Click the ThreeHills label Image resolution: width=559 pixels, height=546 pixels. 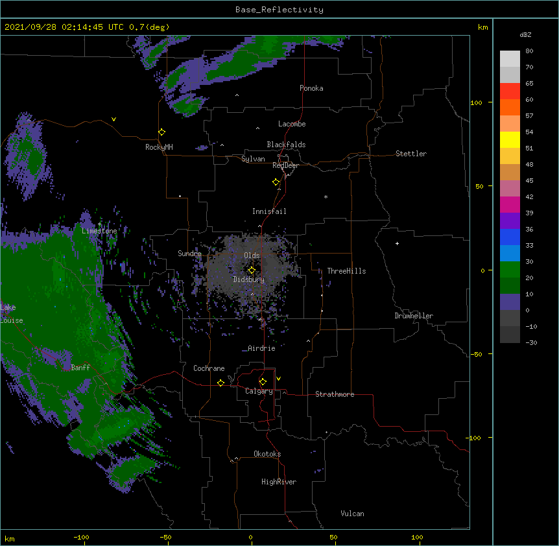point(346,271)
